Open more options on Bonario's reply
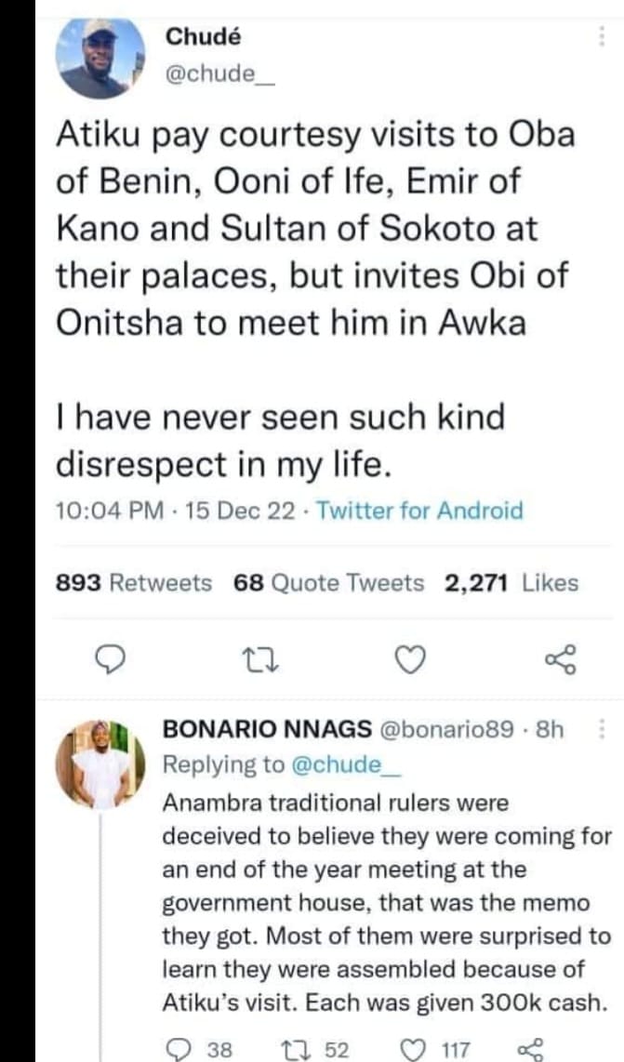Image resolution: width=624 pixels, height=1062 pixels. click(600, 729)
